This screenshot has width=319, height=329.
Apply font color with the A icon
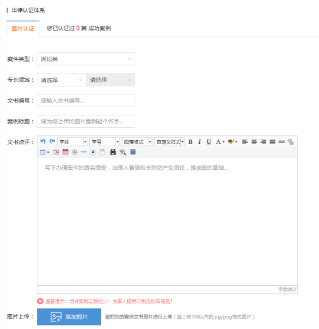(x=218, y=142)
